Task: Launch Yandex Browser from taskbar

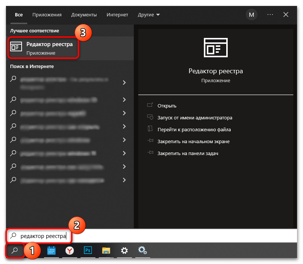Action: [x=70, y=251]
